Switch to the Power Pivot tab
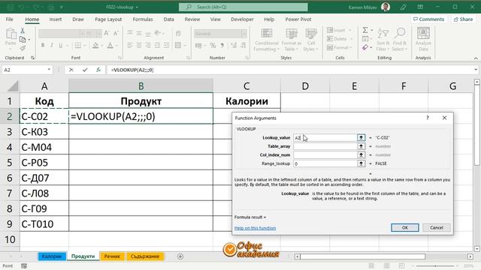This screenshot has height=270, width=481. tap(298, 19)
